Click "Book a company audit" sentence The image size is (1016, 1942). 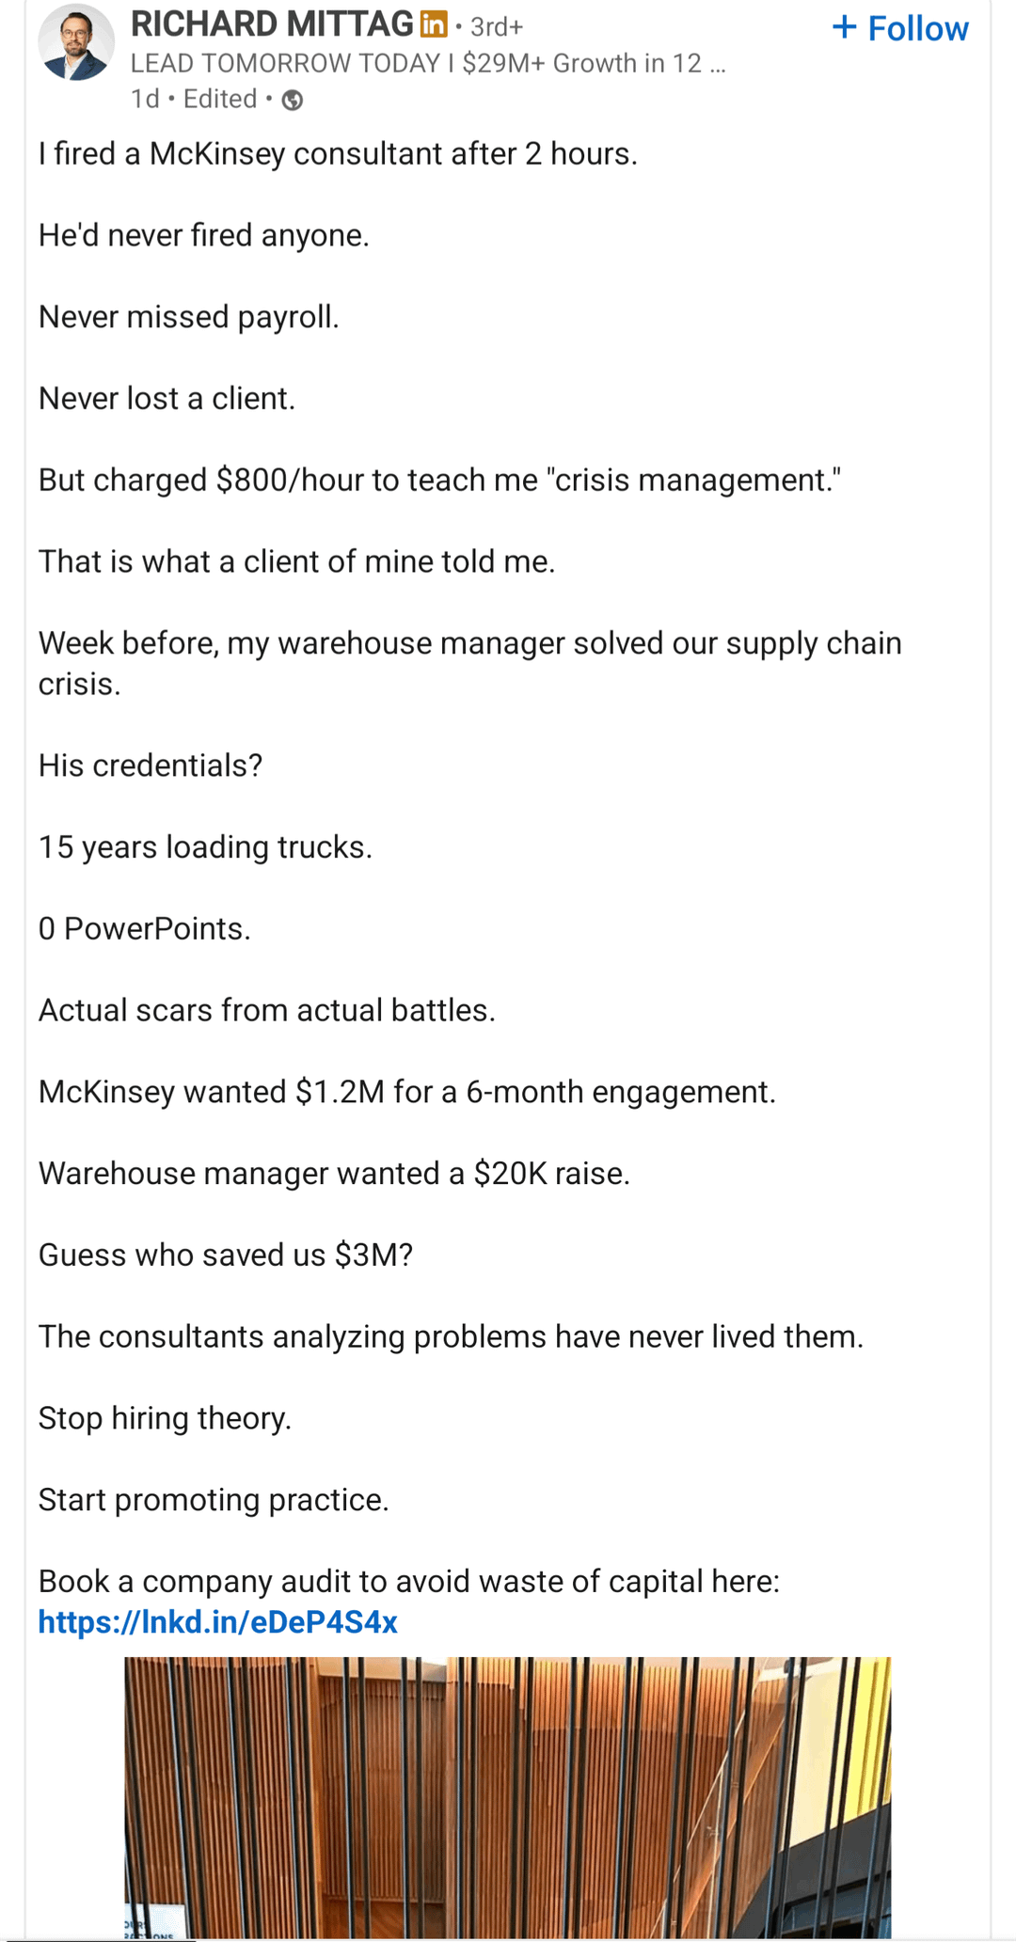(x=408, y=1581)
